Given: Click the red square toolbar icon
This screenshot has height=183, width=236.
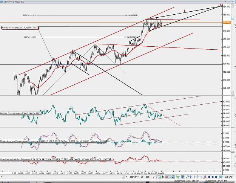Looking at the screenshot, I should point(166,177).
